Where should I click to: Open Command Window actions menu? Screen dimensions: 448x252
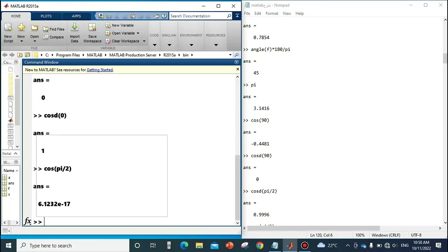(237, 62)
